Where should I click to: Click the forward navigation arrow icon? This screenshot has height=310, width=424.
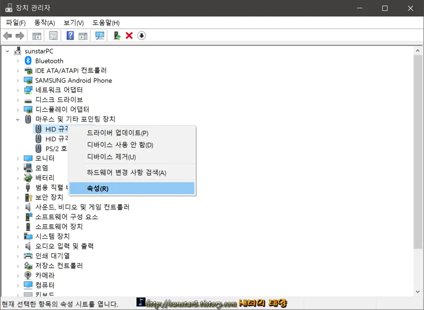pos(20,35)
